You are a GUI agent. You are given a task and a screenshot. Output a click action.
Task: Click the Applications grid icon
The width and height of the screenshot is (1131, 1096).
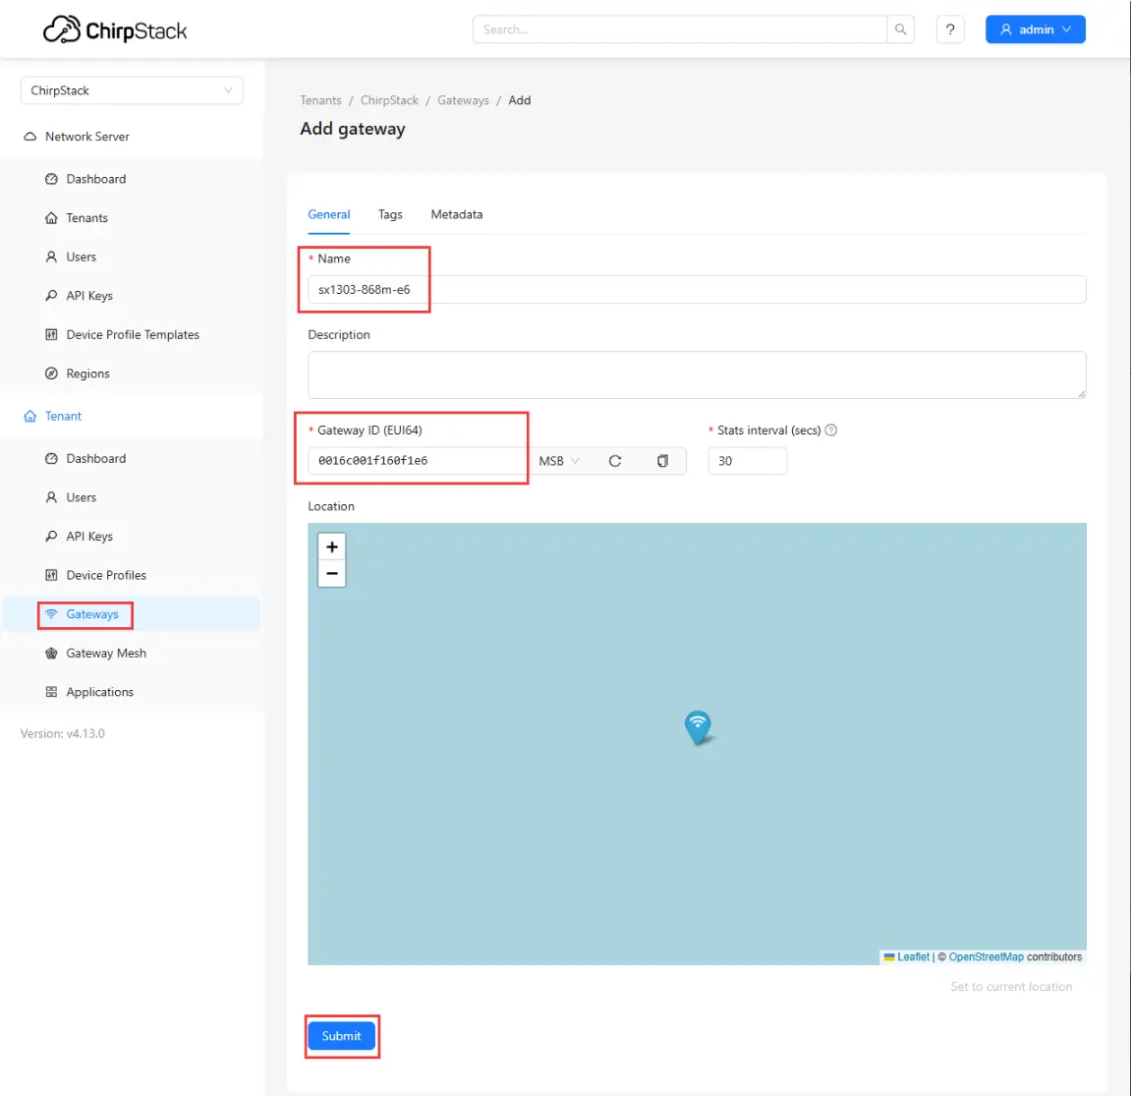[x=51, y=691]
